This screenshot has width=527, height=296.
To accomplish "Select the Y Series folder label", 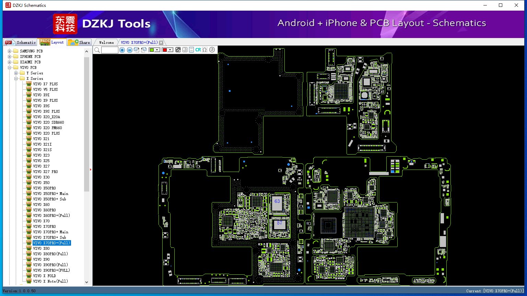I will point(35,73).
